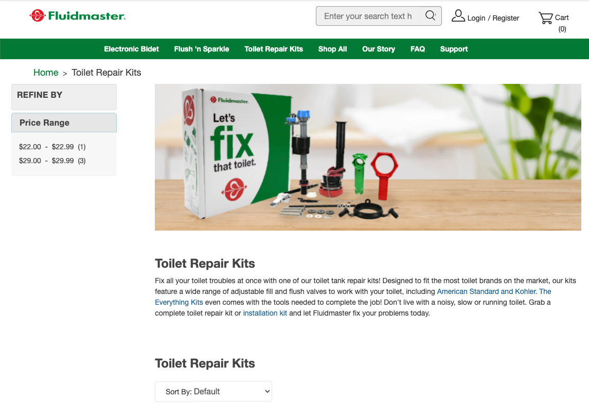Image resolution: width=589 pixels, height=418 pixels.
Task: Follow the installation kit link
Action: (265, 313)
